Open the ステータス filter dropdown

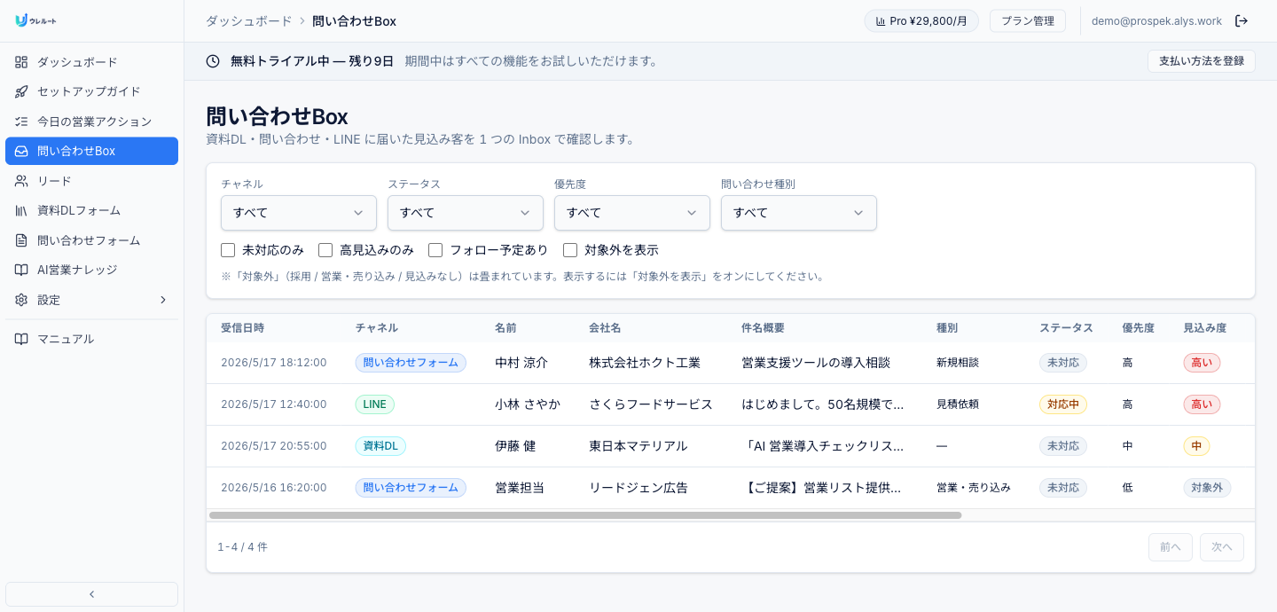466,213
